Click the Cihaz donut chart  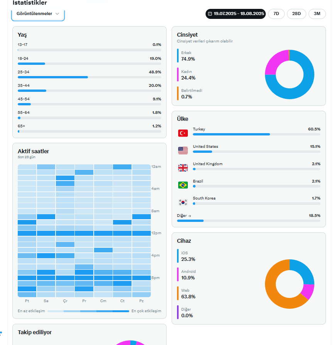click(x=290, y=284)
